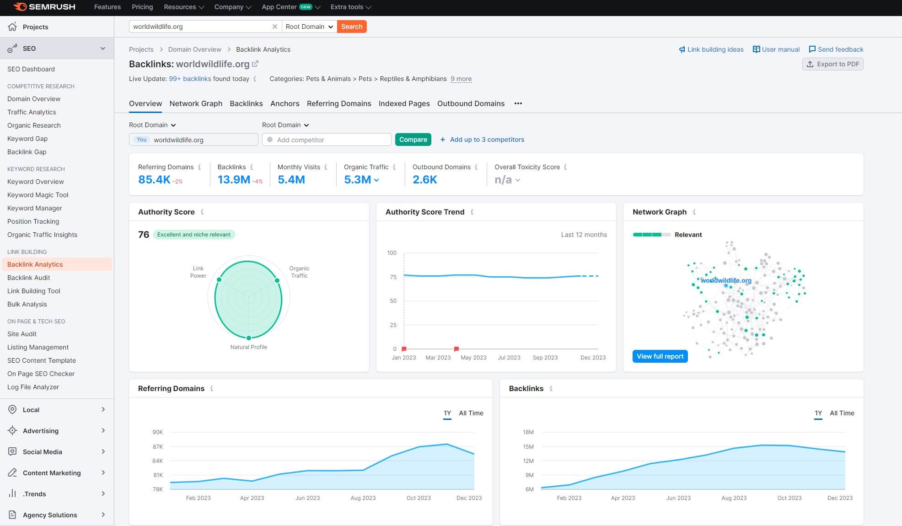Expand Organic Traffic 5.3M dropdown

[x=376, y=180]
